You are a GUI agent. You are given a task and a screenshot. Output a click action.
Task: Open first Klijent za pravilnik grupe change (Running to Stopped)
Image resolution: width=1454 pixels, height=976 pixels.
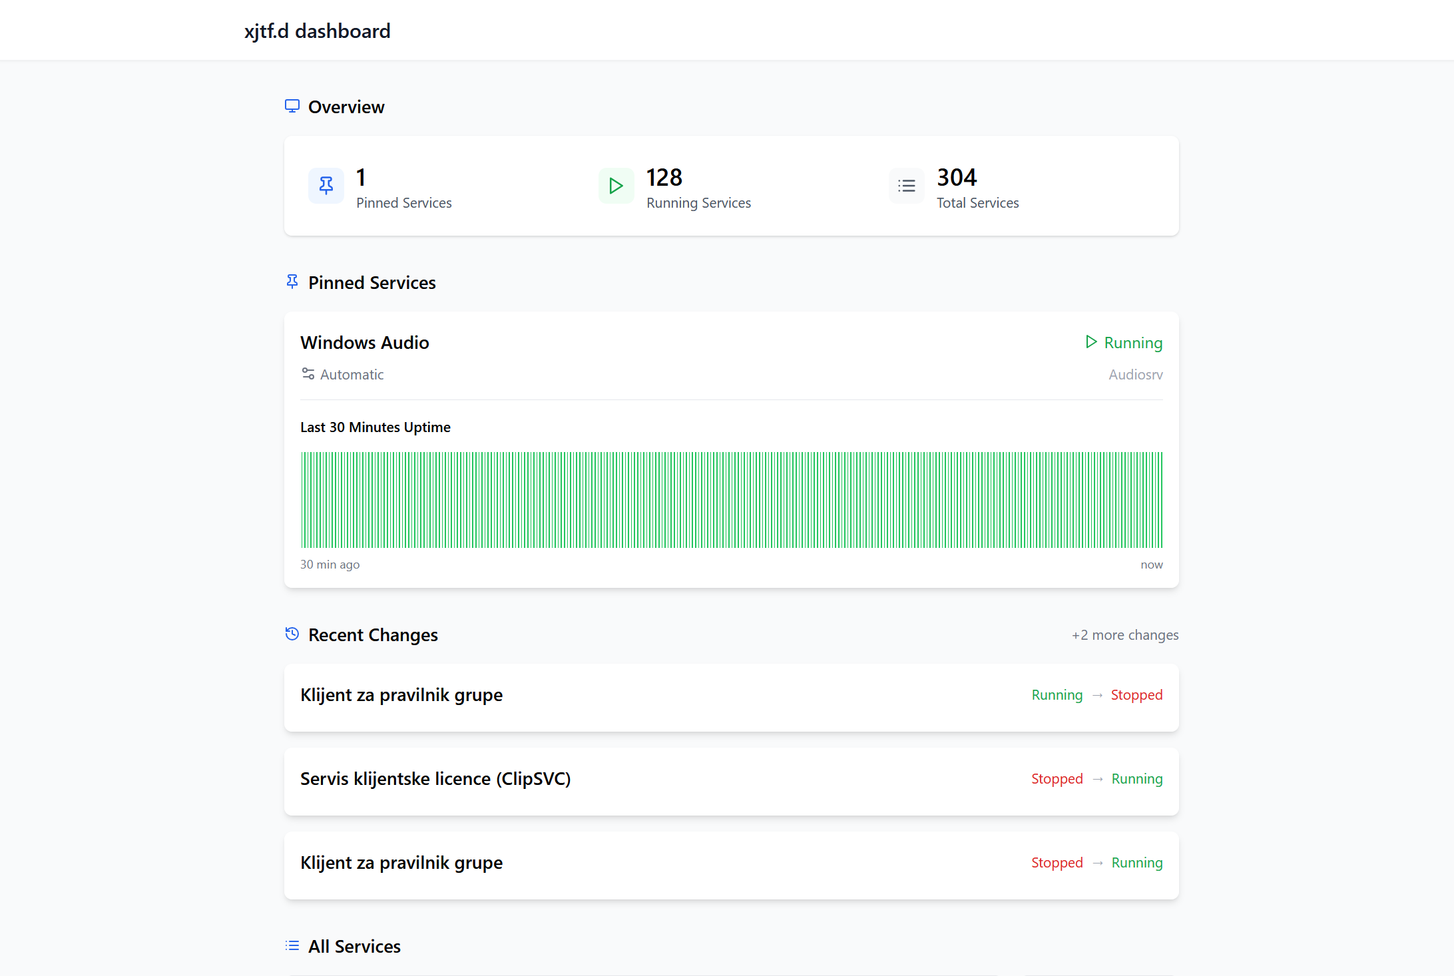pyautogui.click(x=732, y=698)
